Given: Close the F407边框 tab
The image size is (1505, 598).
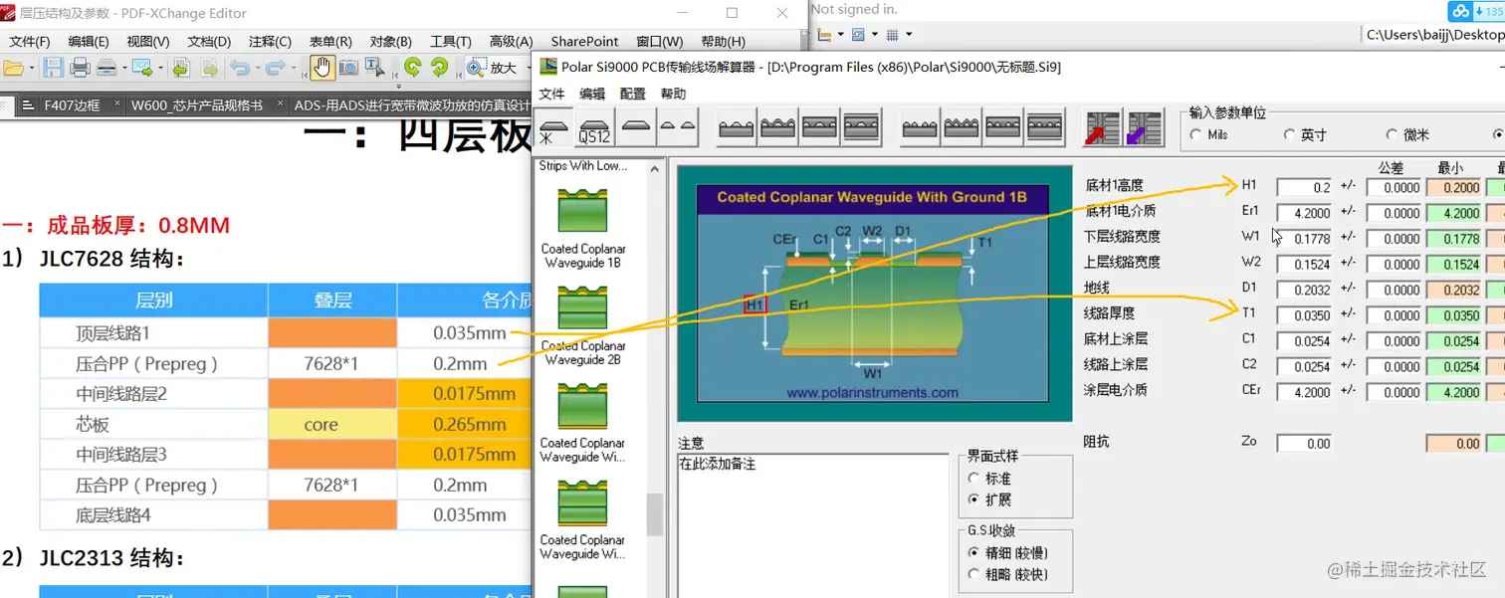Looking at the screenshot, I should tap(116, 103).
